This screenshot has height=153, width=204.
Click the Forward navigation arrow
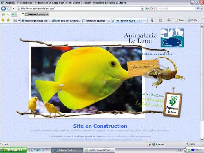click(9, 9)
